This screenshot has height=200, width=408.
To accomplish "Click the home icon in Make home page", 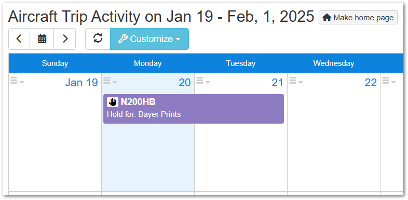I will (x=327, y=18).
